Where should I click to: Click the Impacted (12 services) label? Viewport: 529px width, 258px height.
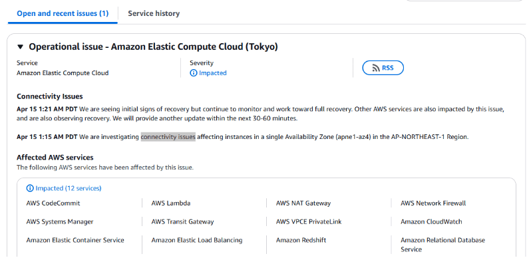[68, 188]
